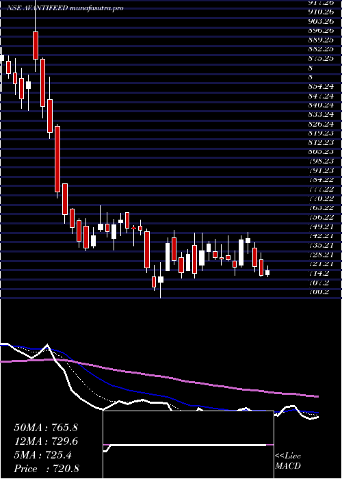
Task: Choose the 735.21 price label
Action: (321, 245)
